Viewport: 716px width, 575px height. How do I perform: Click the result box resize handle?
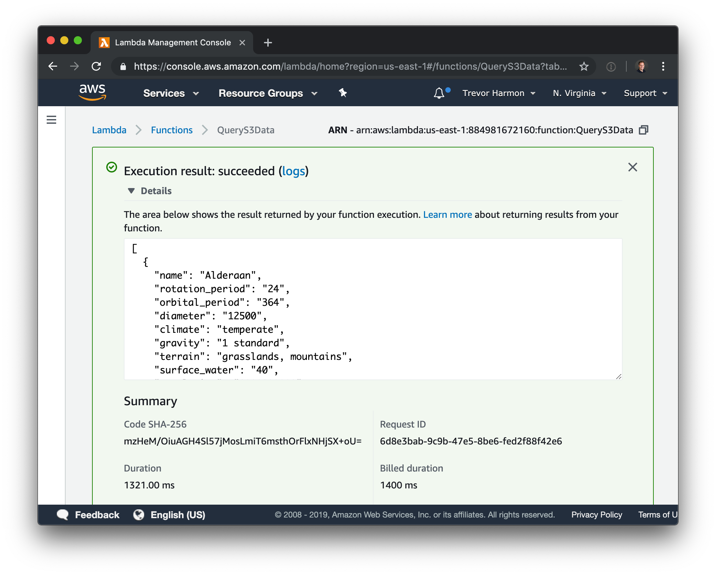[619, 376]
